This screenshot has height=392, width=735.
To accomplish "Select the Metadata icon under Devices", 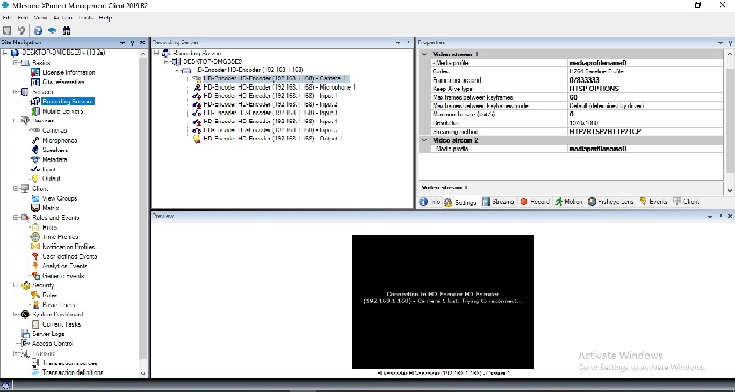I will pos(35,159).
